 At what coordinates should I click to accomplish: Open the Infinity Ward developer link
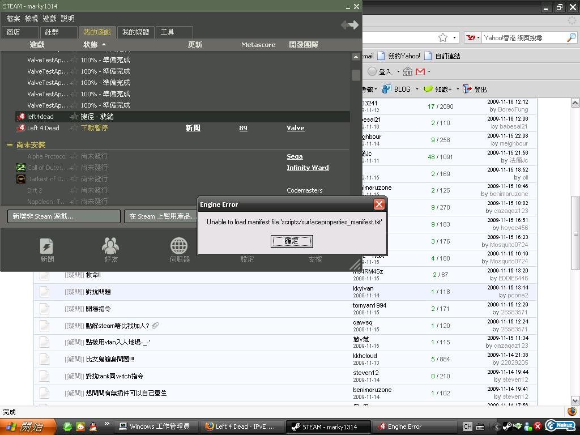[308, 168]
